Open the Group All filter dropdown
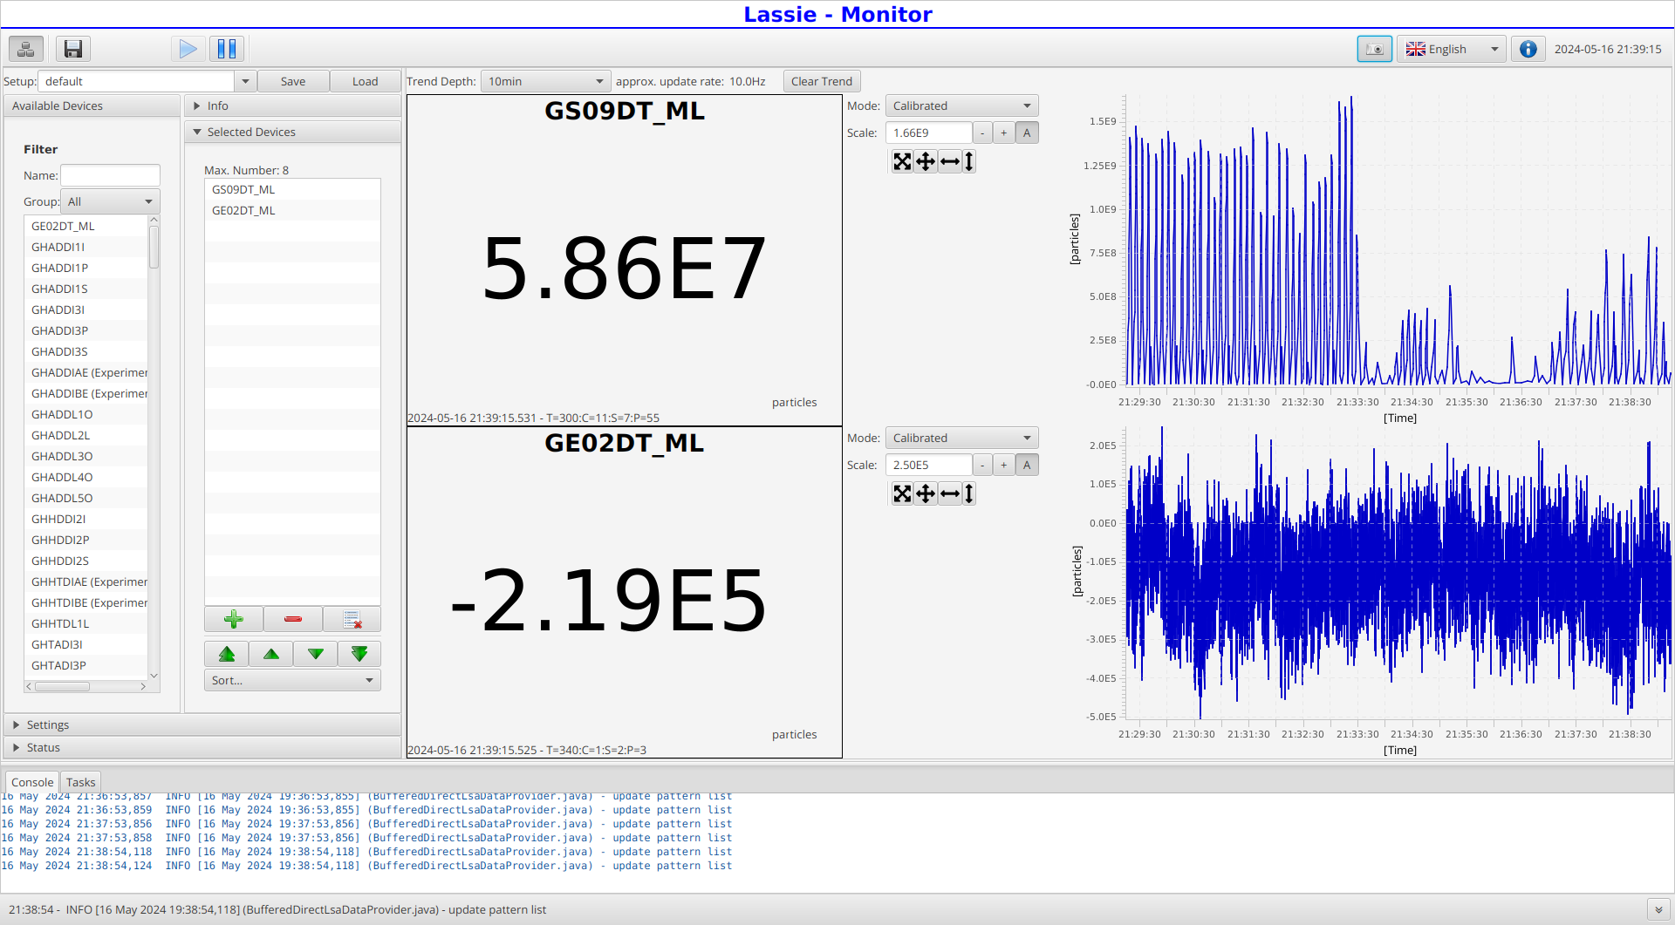1675x925 pixels. [x=110, y=201]
